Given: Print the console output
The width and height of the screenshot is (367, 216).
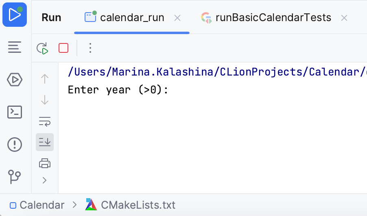Looking at the screenshot, I should click(x=44, y=163).
